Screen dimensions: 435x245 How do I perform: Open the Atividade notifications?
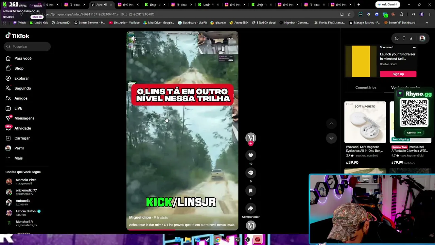(x=18, y=128)
